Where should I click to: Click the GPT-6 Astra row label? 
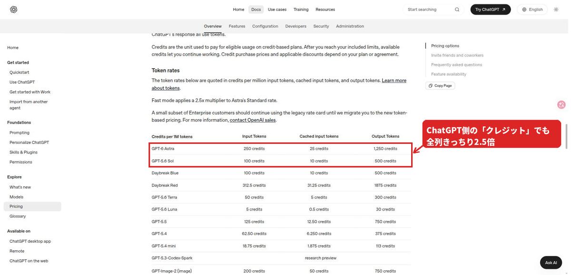(163, 149)
